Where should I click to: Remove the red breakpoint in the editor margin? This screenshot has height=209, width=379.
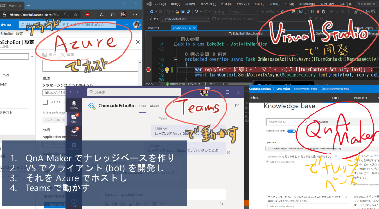148,70
